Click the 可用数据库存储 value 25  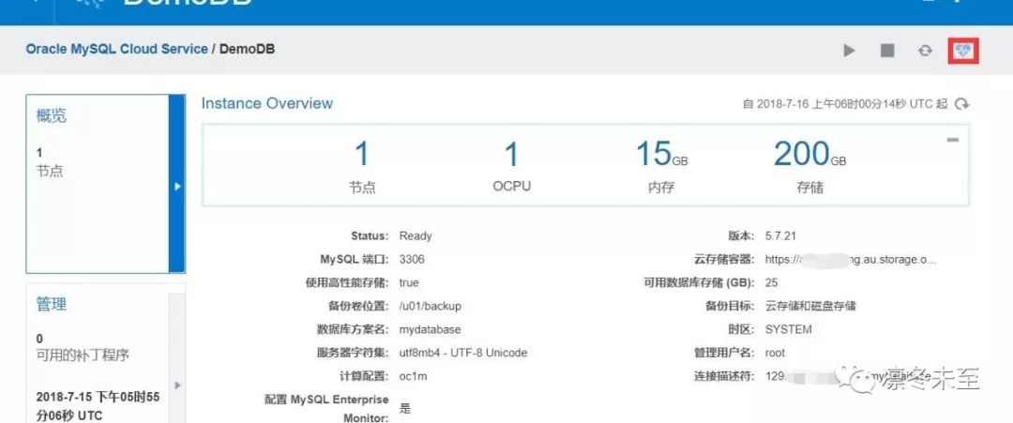(x=771, y=283)
